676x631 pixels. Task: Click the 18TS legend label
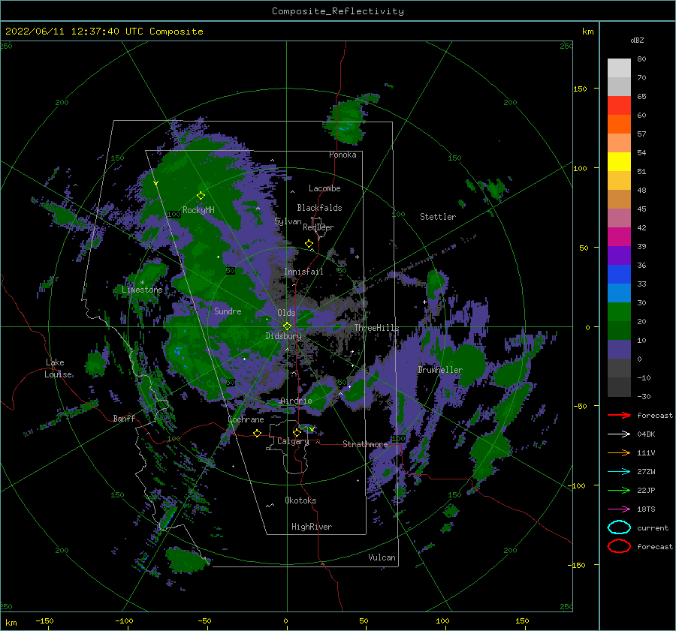(x=646, y=509)
